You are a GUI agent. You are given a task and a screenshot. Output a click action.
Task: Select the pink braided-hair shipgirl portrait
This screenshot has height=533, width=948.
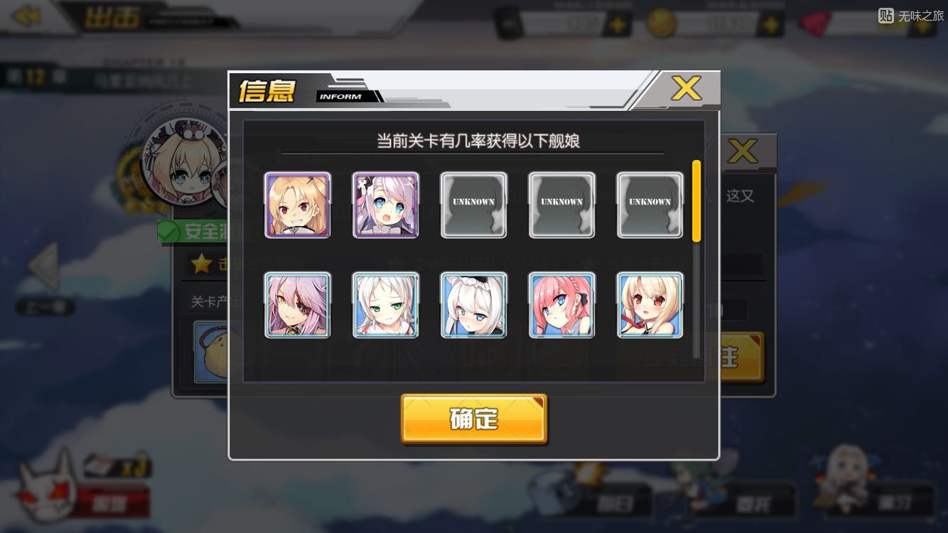pyautogui.click(x=562, y=306)
